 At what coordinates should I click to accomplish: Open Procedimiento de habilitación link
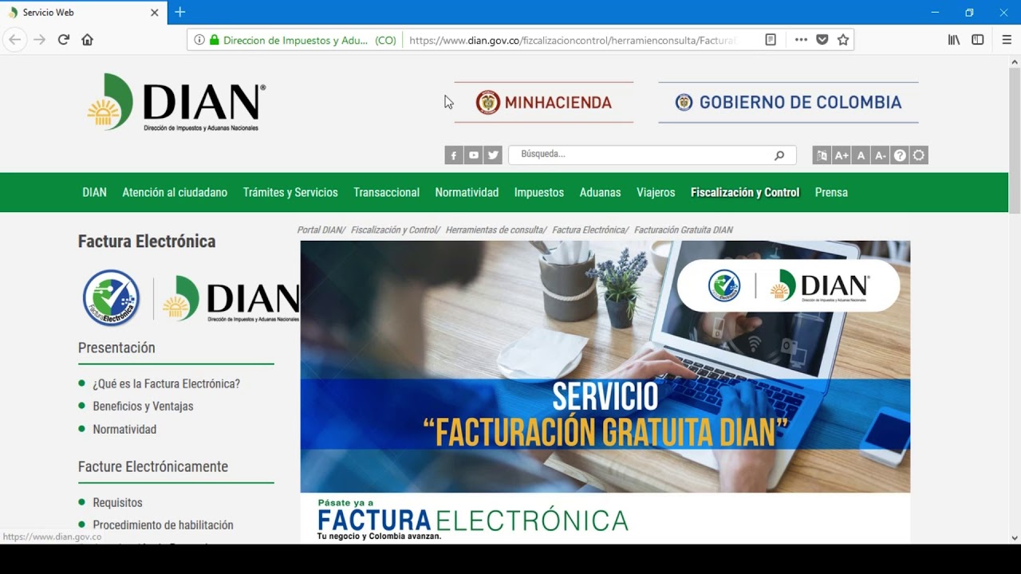[x=163, y=525]
